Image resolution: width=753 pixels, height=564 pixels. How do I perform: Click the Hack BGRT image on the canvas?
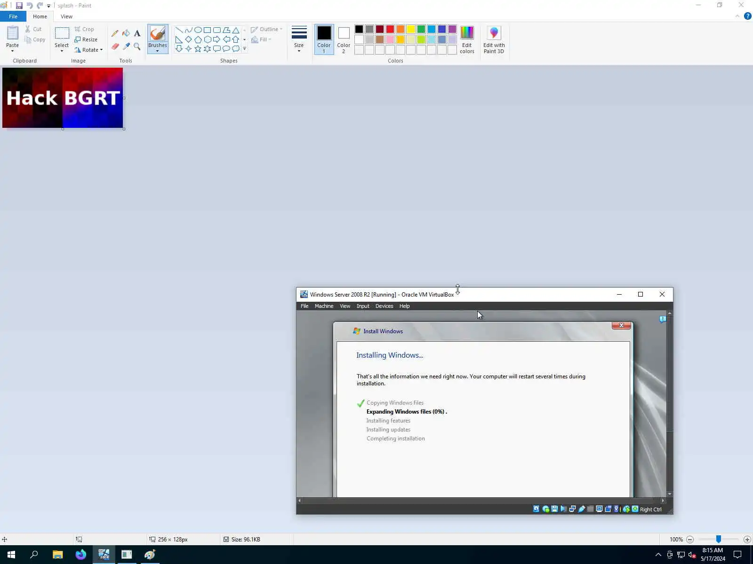click(63, 98)
